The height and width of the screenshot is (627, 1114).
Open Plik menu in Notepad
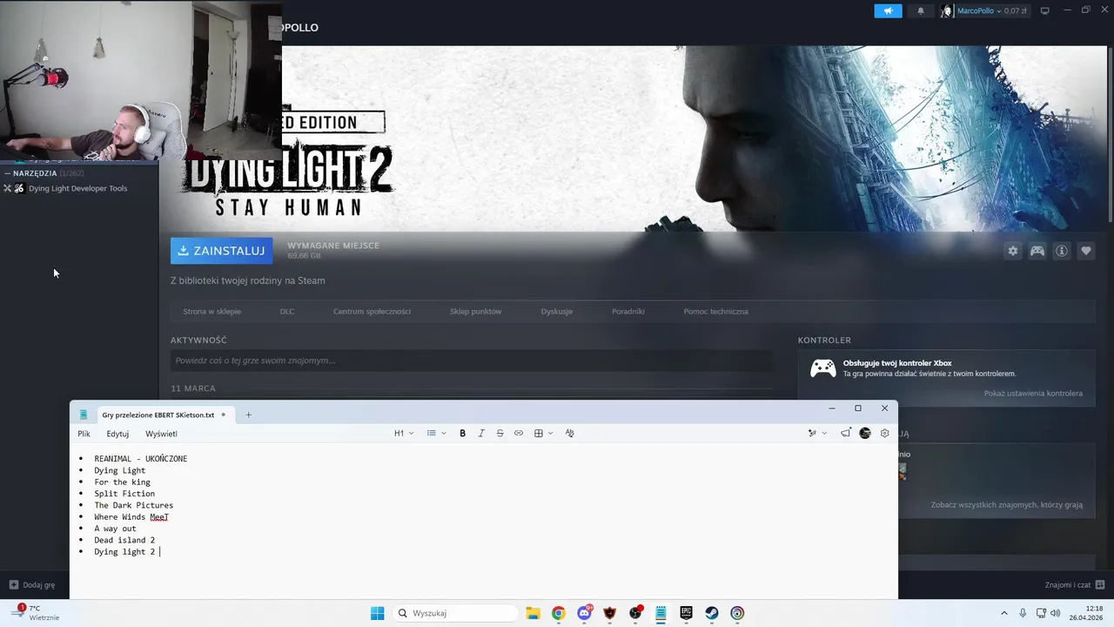tap(84, 434)
